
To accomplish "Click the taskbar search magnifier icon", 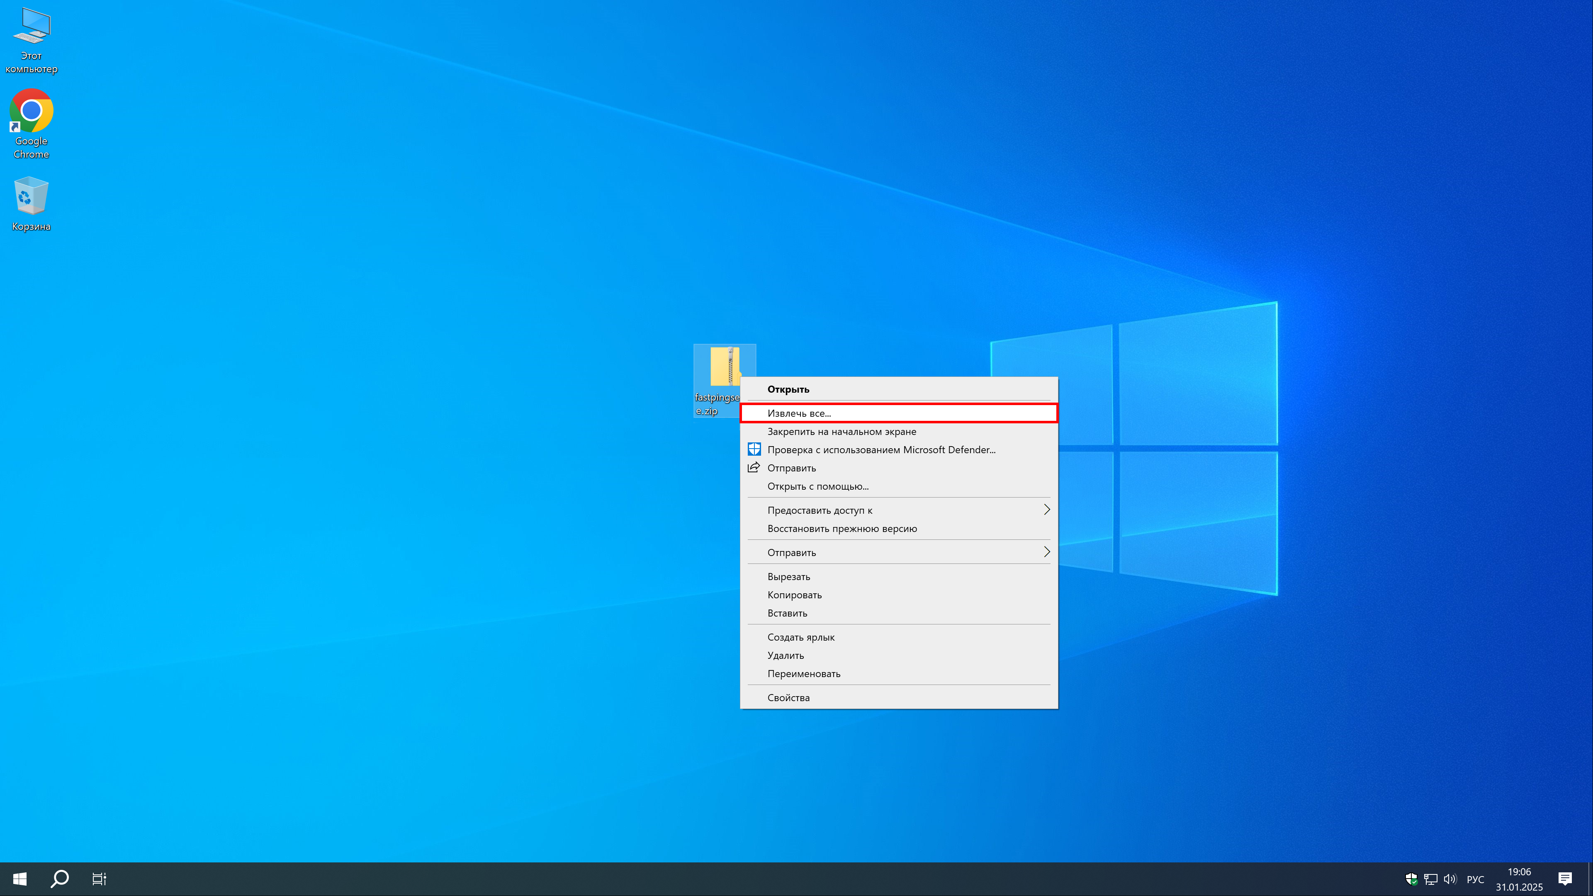I will [60, 879].
